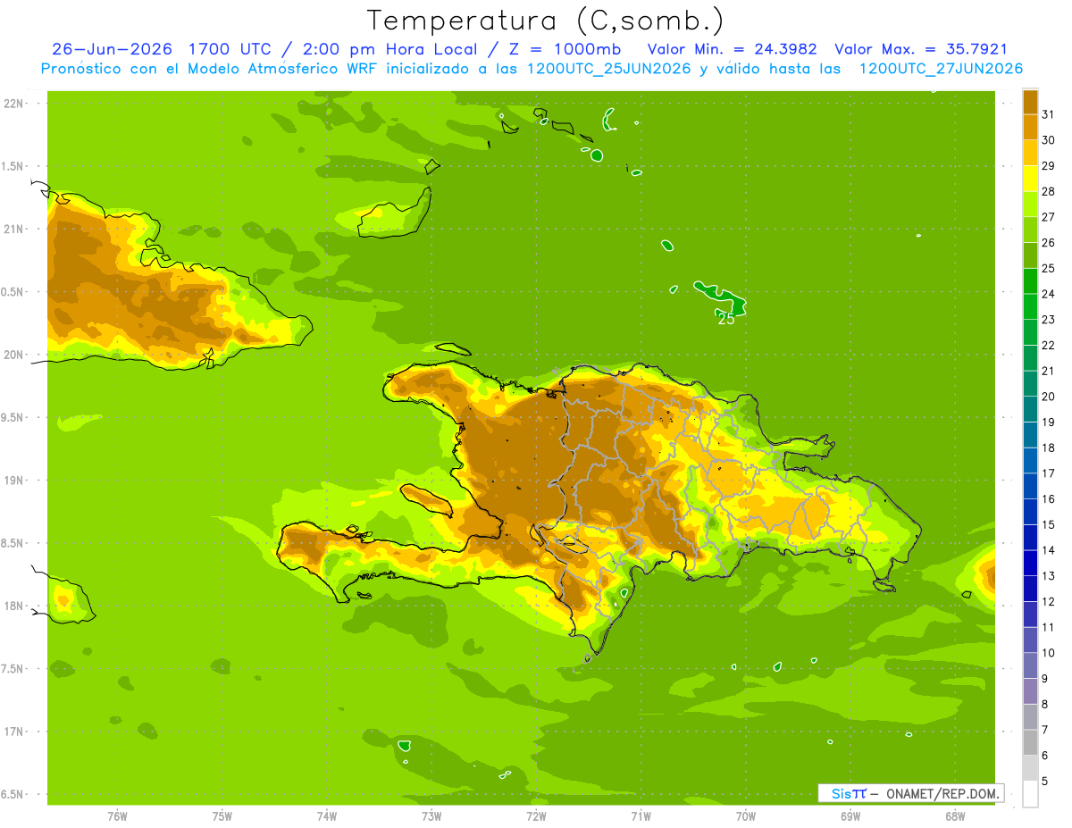Click the legend swatch between 20 and 21
The width and height of the screenshot is (1072, 828).
[x=1030, y=383]
